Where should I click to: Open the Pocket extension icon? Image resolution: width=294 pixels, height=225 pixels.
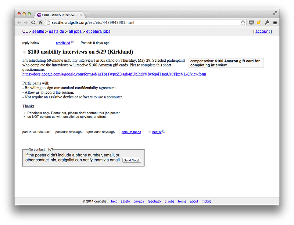coord(251,22)
